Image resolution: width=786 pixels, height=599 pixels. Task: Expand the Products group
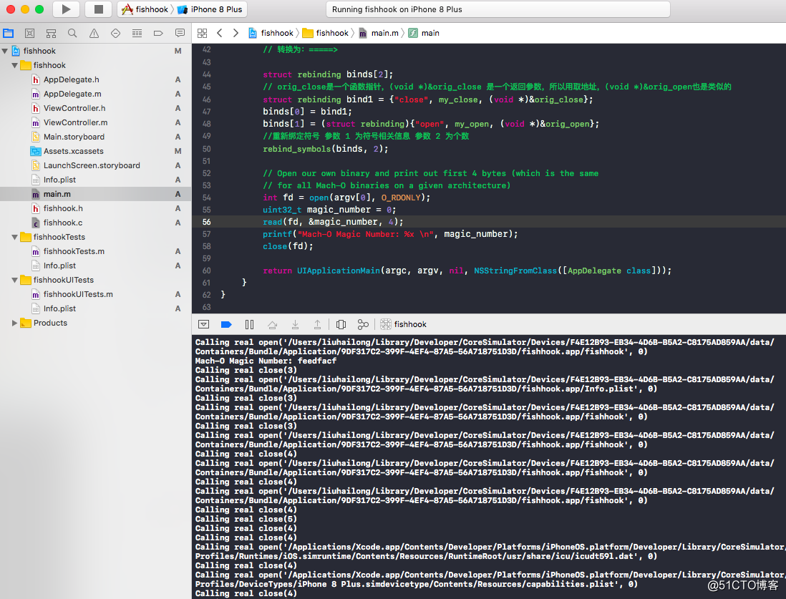[14, 323]
